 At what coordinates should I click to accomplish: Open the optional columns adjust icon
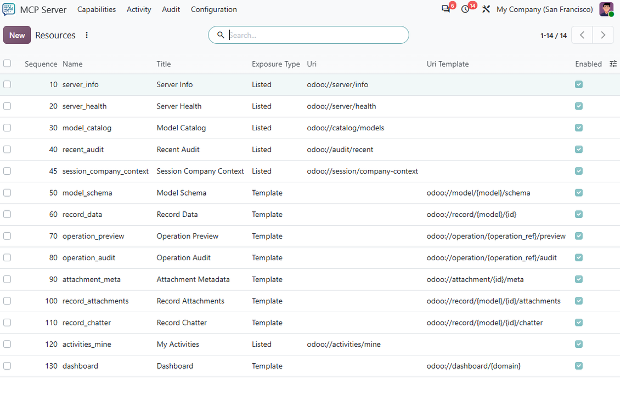(x=613, y=64)
